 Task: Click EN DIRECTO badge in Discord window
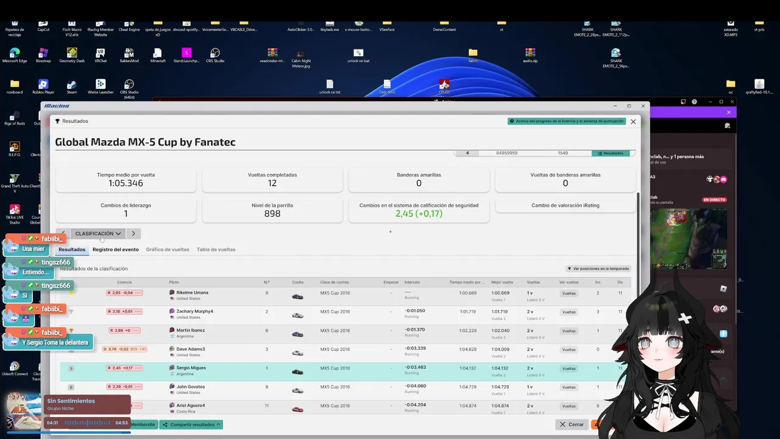714,200
